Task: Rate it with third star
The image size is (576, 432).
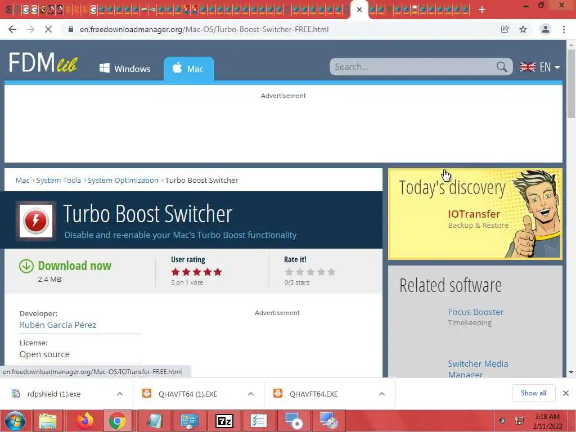Action: (310, 272)
